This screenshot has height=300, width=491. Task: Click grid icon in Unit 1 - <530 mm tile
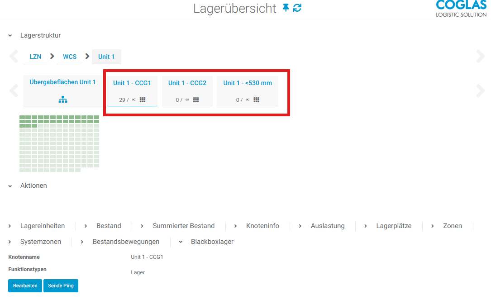click(x=256, y=100)
